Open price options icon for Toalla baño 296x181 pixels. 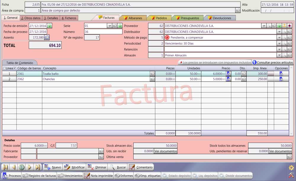tap(229, 74)
